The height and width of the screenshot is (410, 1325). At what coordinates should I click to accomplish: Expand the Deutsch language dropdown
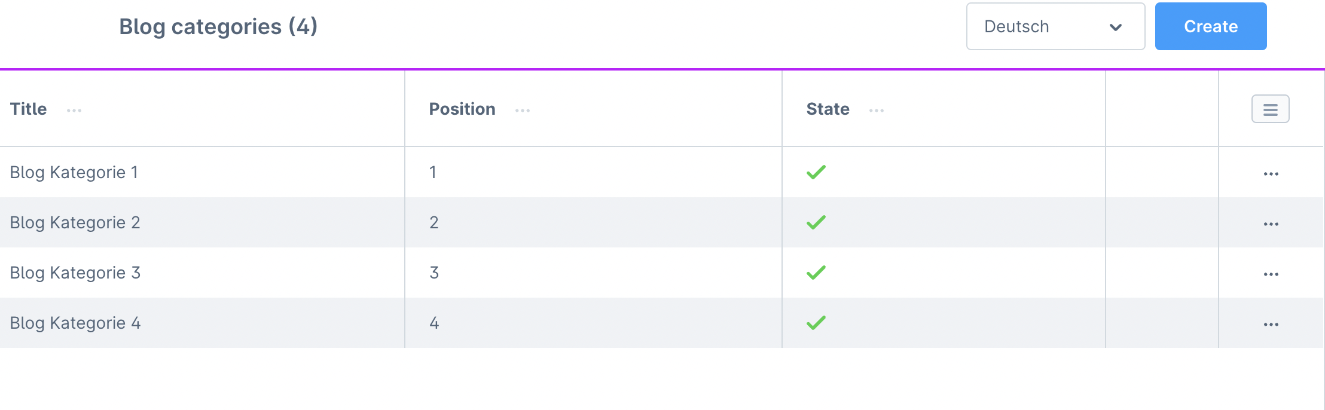point(1055,26)
